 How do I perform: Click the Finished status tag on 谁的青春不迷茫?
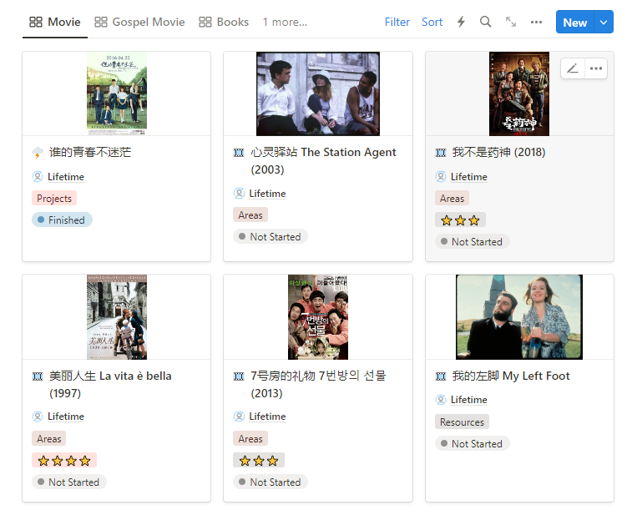tap(62, 220)
